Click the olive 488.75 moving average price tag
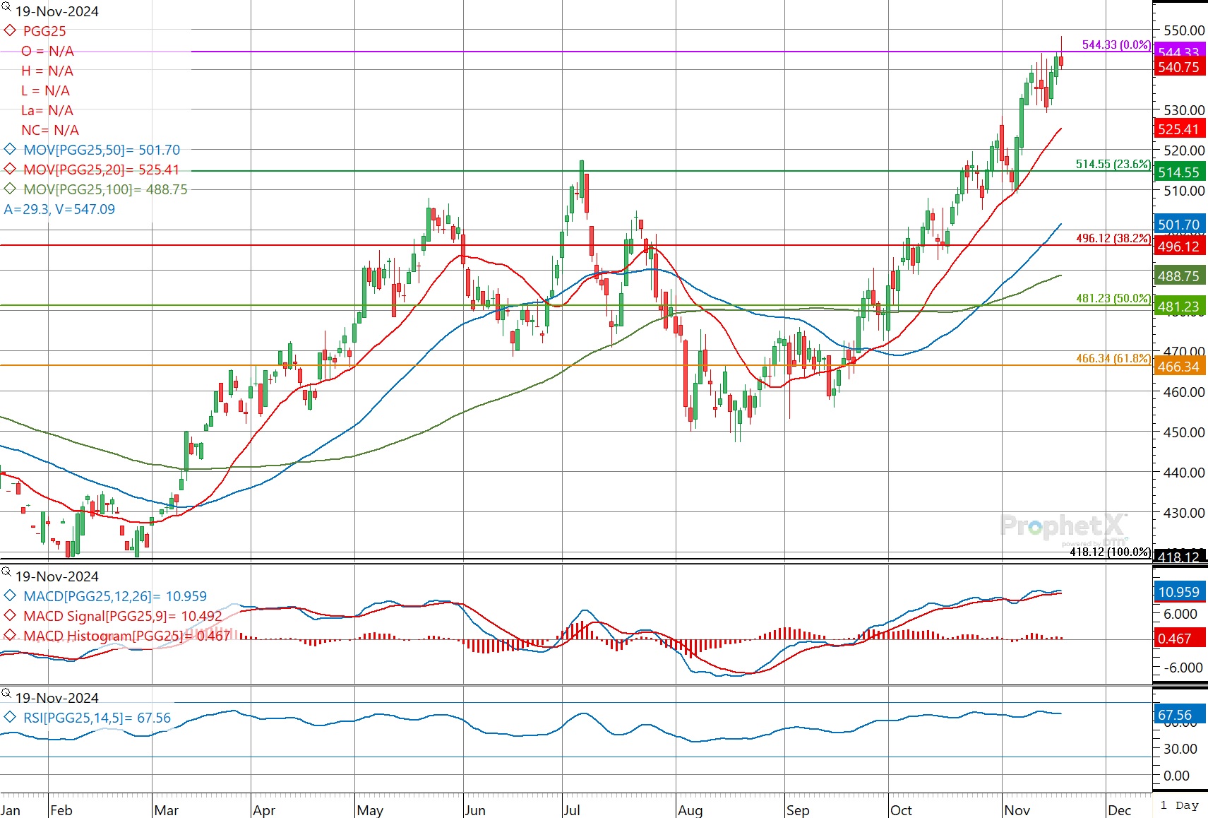 pyautogui.click(x=1180, y=276)
